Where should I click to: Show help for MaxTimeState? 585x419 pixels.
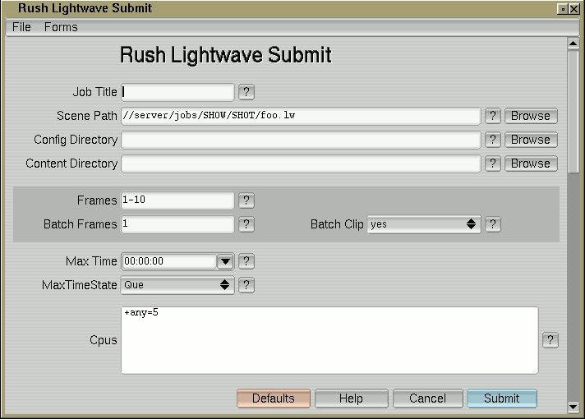246,285
